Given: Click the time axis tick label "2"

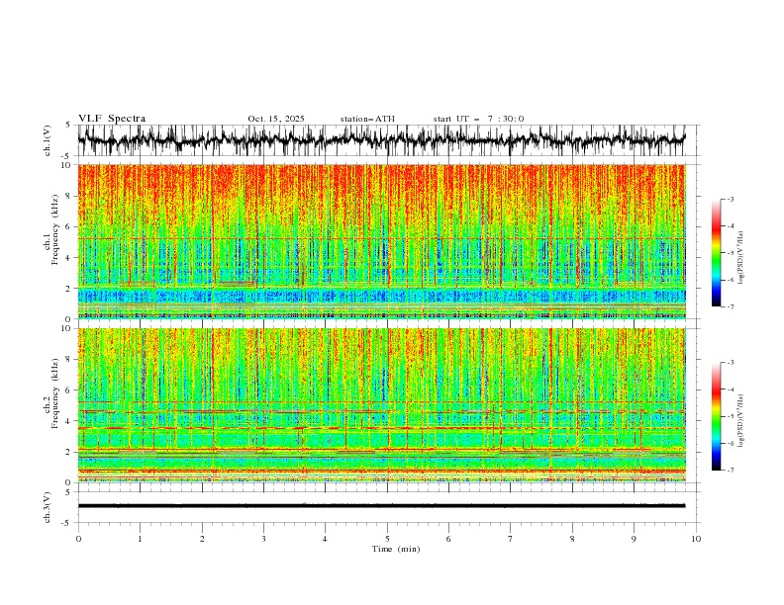Looking at the screenshot, I should coord(202,539).
